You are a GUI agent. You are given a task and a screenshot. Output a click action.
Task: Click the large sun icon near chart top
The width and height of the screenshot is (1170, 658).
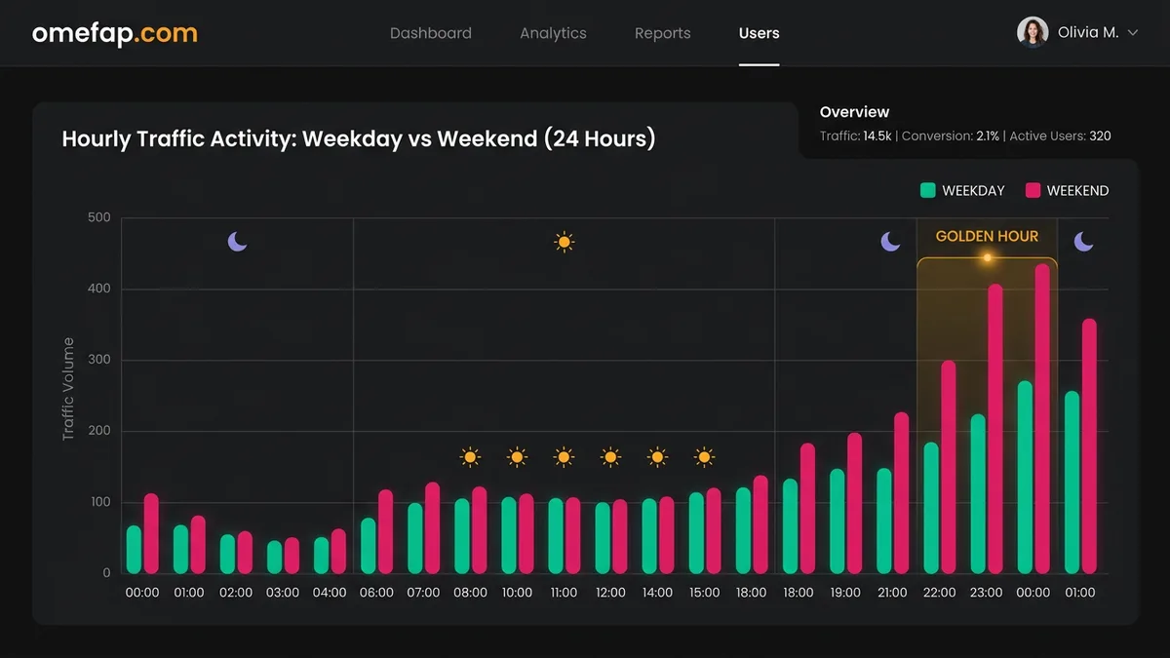click(564, 242)
